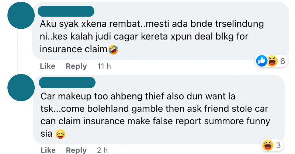This screenshot has height=154, width=295.
Task: Open the second commenter's redacted name link
Action: (67, 83)
